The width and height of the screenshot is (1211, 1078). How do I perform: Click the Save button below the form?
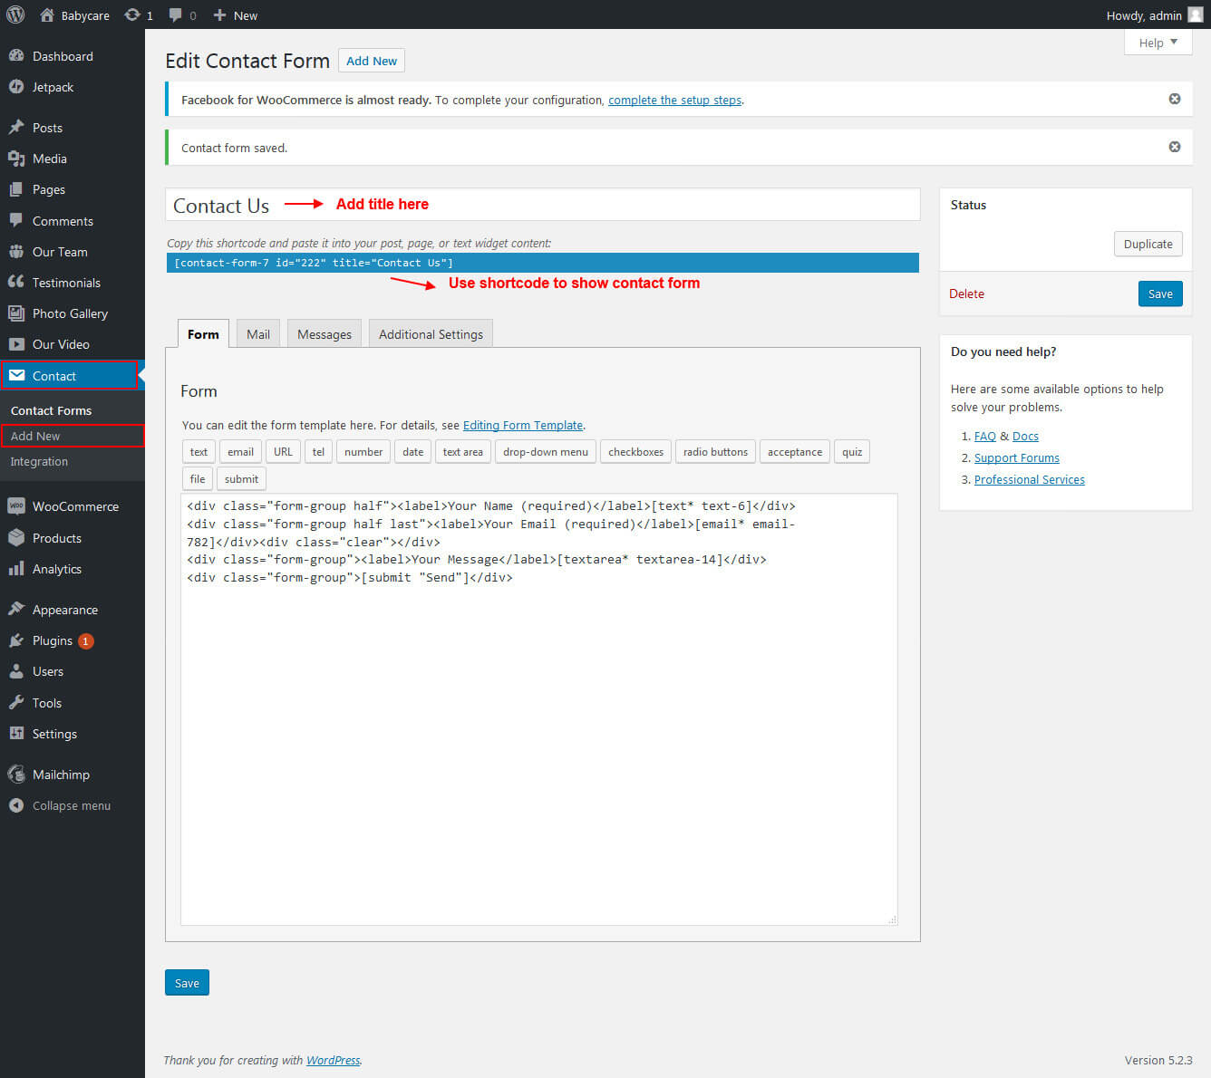[x=187, y=983]
